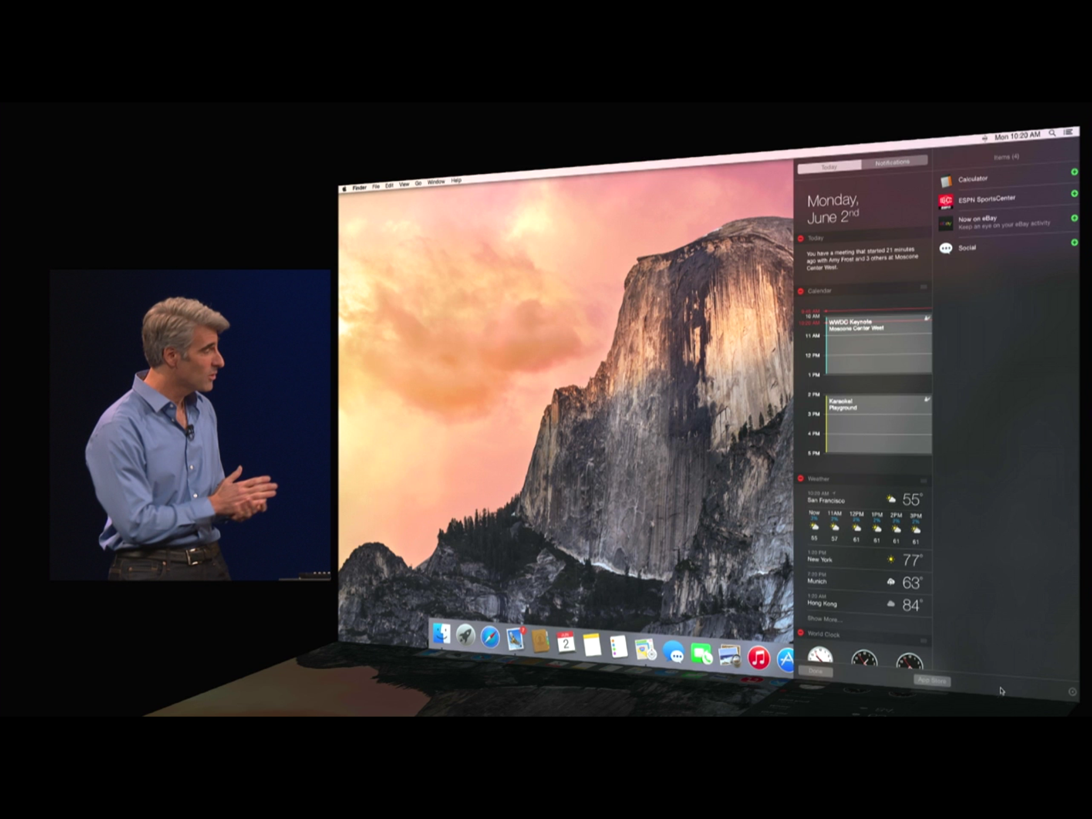Remove the Calendar widget
Screen dimensions: 1092x819
[x=801, y=291]
